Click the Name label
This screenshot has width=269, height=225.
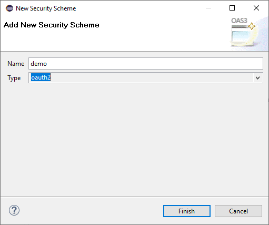pos(16,64)
